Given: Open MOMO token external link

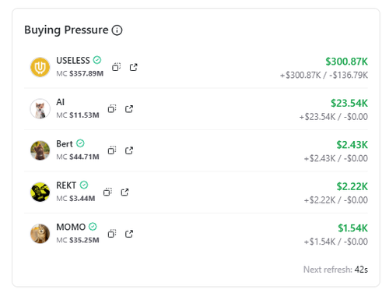Looking at the screenshot, I should click(x=129, y=234).
